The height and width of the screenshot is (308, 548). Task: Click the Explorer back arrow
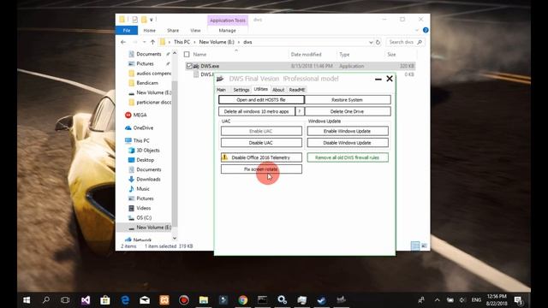(123, 42)
